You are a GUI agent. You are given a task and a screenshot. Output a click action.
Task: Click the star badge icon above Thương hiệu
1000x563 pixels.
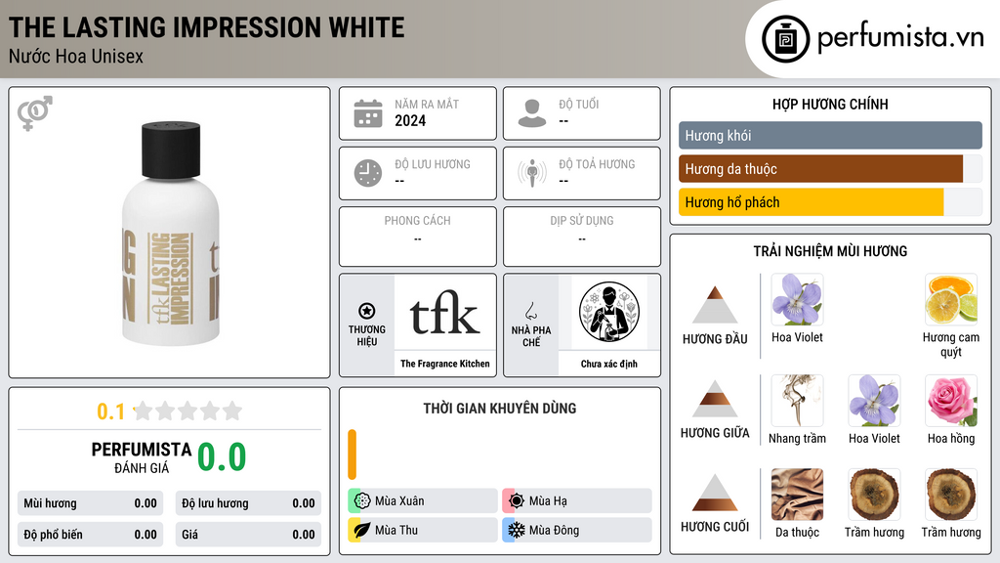367,311
